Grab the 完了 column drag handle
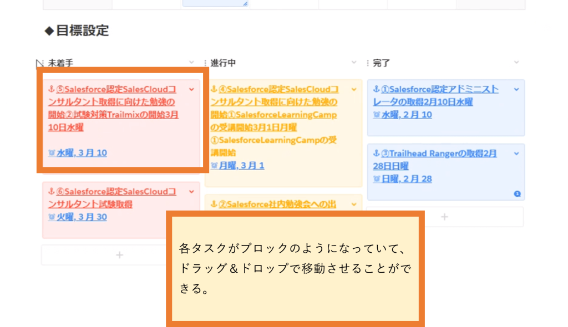The width and height of the screenshot is (568, 327). click(368, 63)
